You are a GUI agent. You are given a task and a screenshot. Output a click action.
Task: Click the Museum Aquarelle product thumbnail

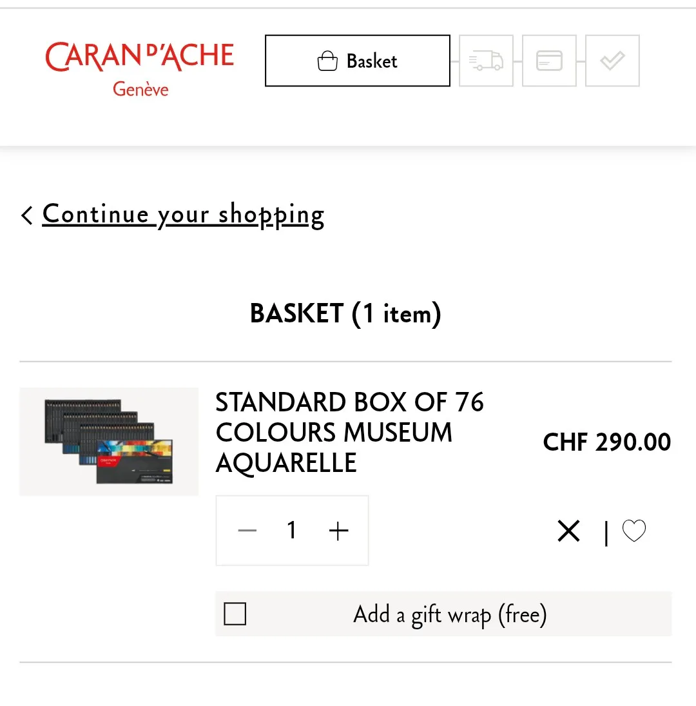(108, 441)
